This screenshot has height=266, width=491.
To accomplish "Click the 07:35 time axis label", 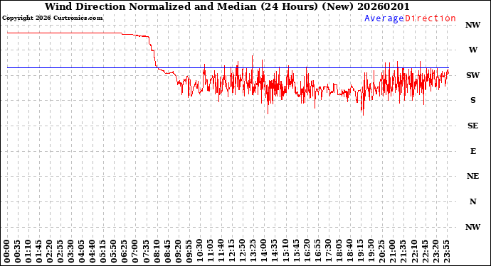I will point(146,252).
